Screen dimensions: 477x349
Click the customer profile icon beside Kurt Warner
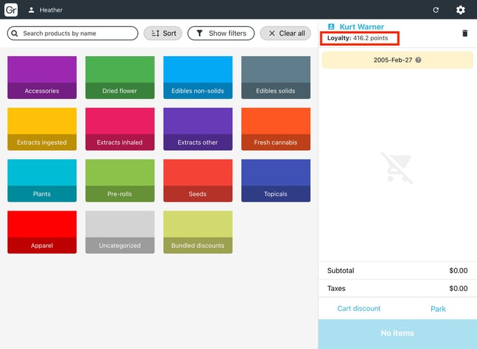[331, 27]
